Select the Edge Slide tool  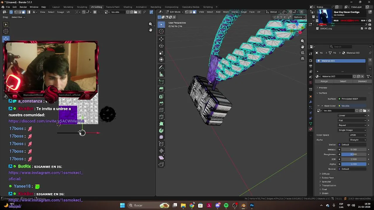[161, 144]
